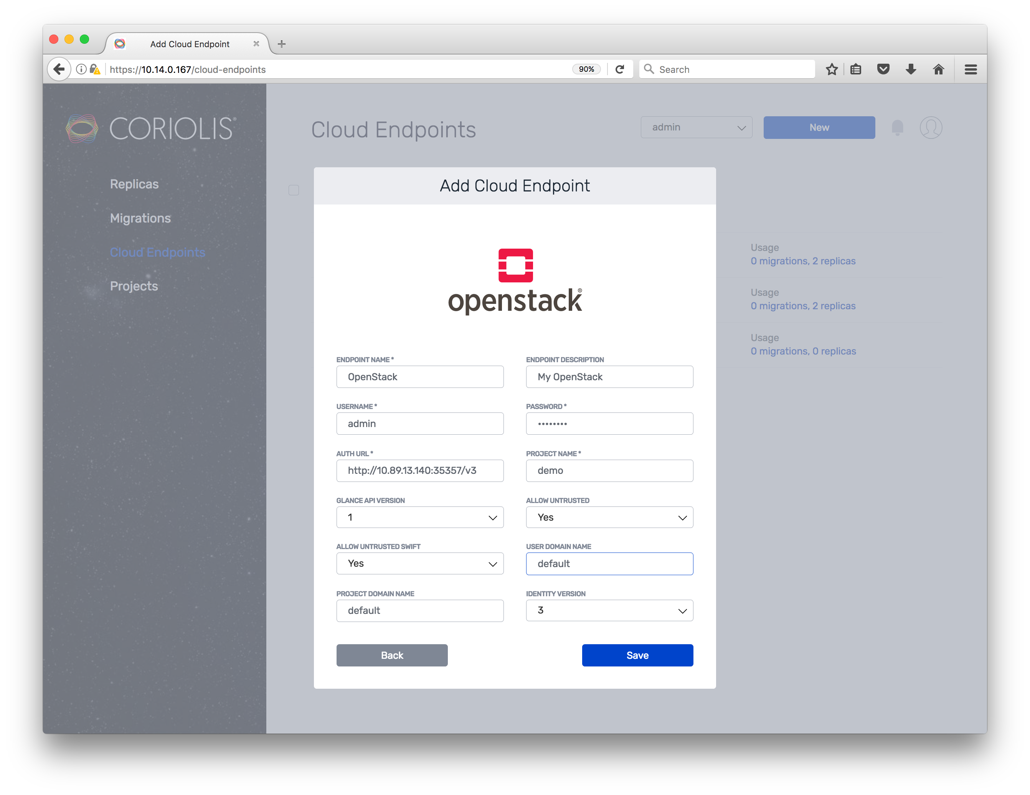Bookmark page with the star icon
This screenshot has height=795, width=1030.
click(x=832, y=69)
